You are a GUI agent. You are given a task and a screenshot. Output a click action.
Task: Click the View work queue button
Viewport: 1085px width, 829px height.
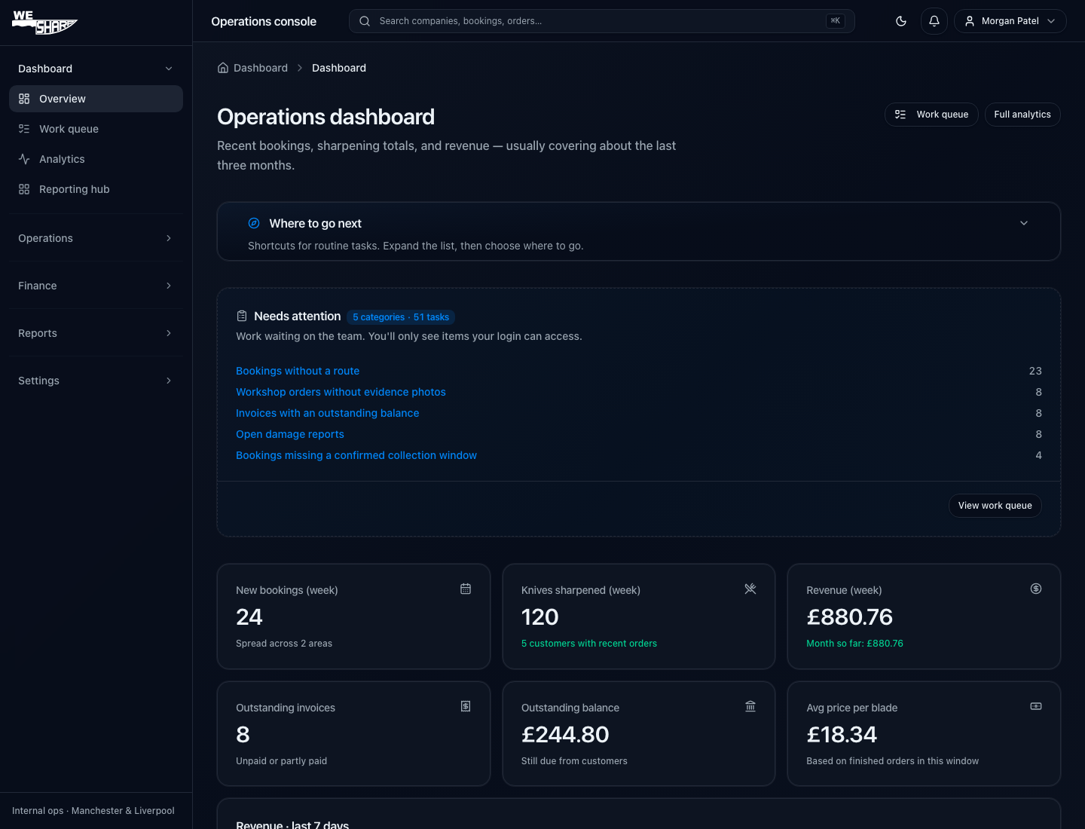995,506
